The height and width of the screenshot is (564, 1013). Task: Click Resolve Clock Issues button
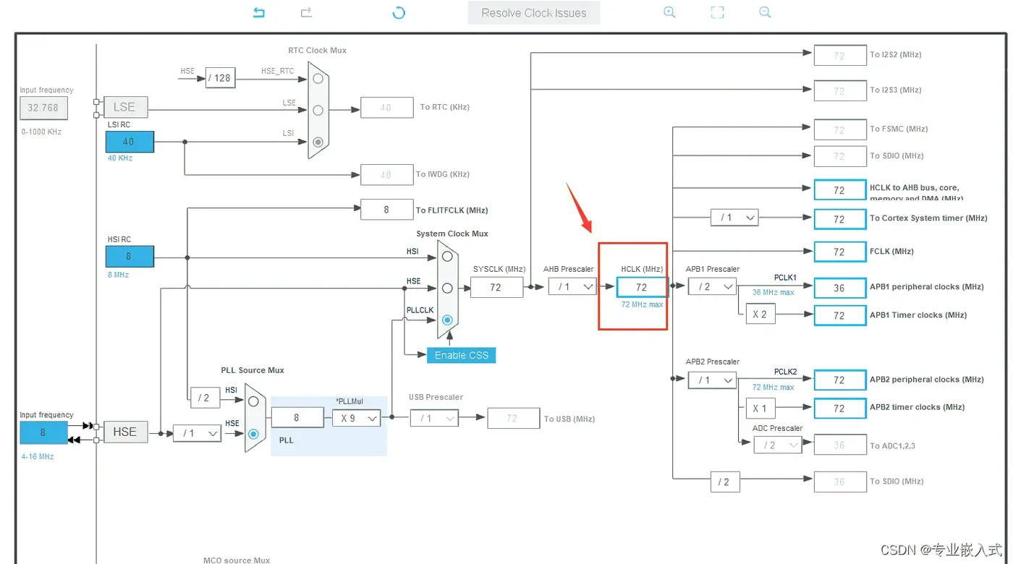pos(534,13)
